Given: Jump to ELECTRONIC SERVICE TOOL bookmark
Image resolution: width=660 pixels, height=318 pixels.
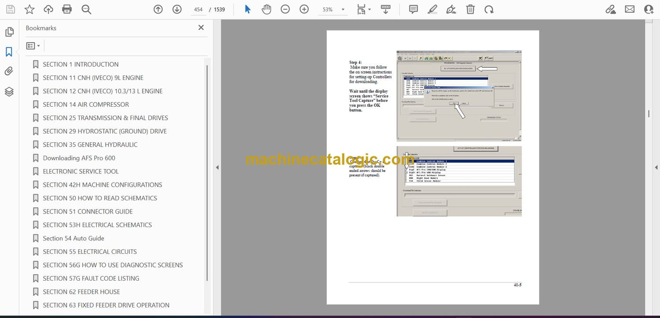Looking at the screenshot, I should 81,171.
